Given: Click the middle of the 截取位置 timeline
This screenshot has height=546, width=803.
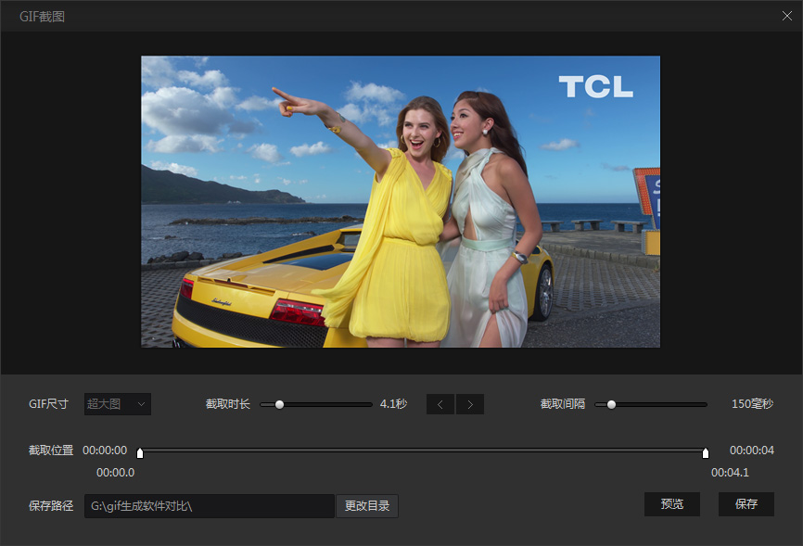Looking at the screenshot, I should click(x=423, y=451).
